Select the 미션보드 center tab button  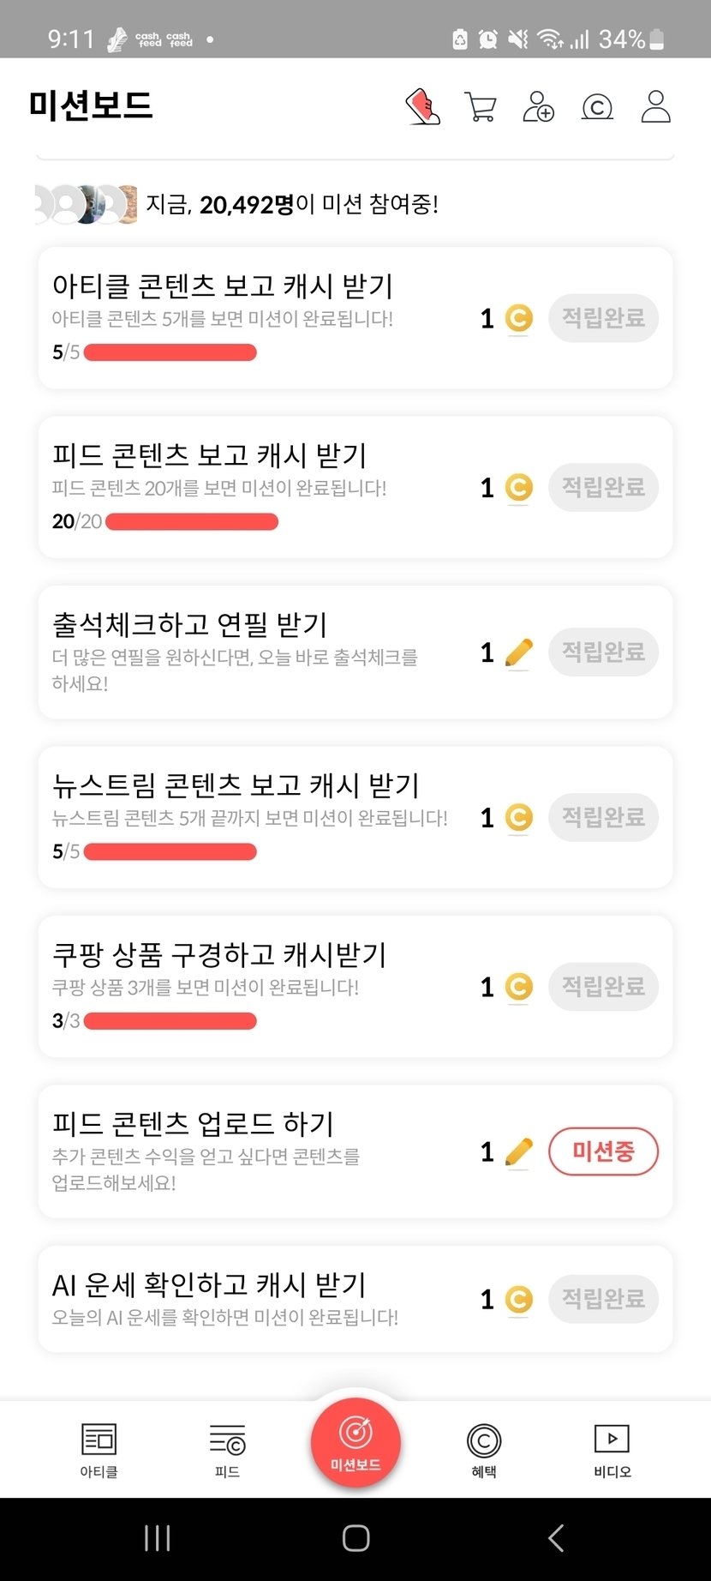355,1441
